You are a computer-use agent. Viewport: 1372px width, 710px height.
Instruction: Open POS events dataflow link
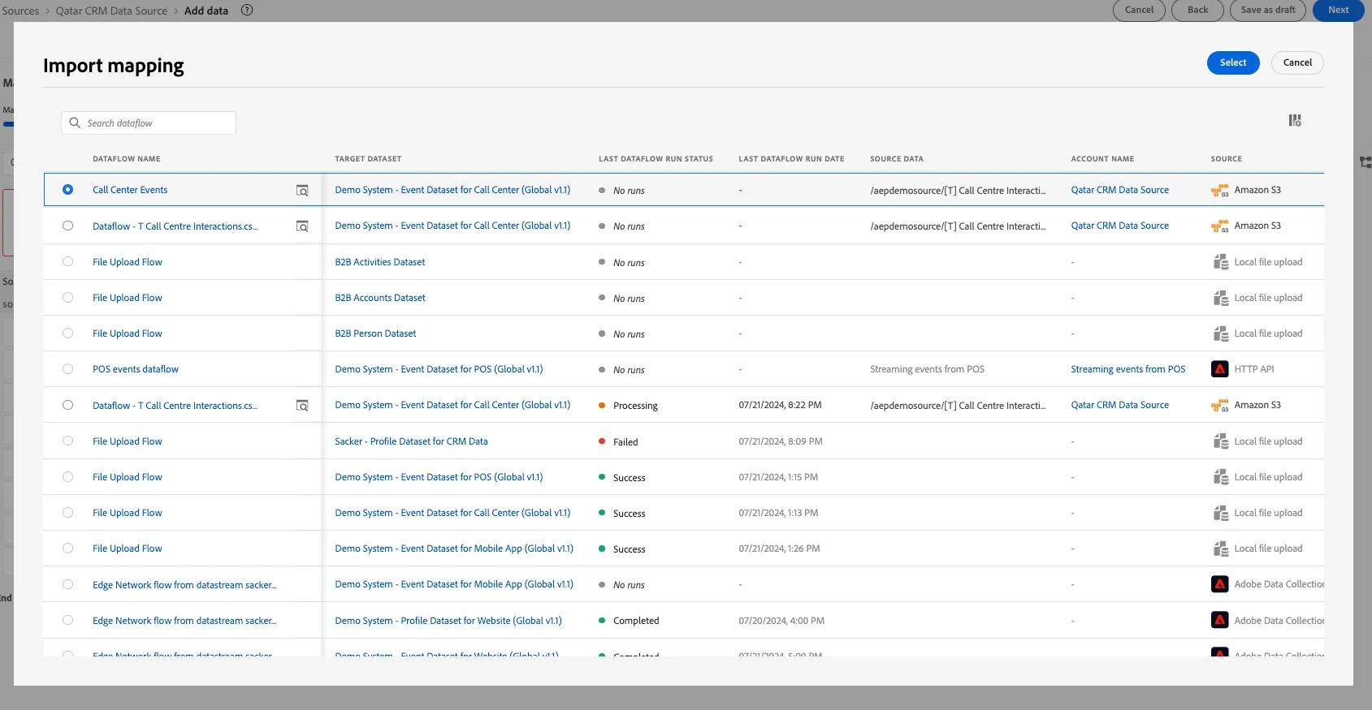[136, 369]
